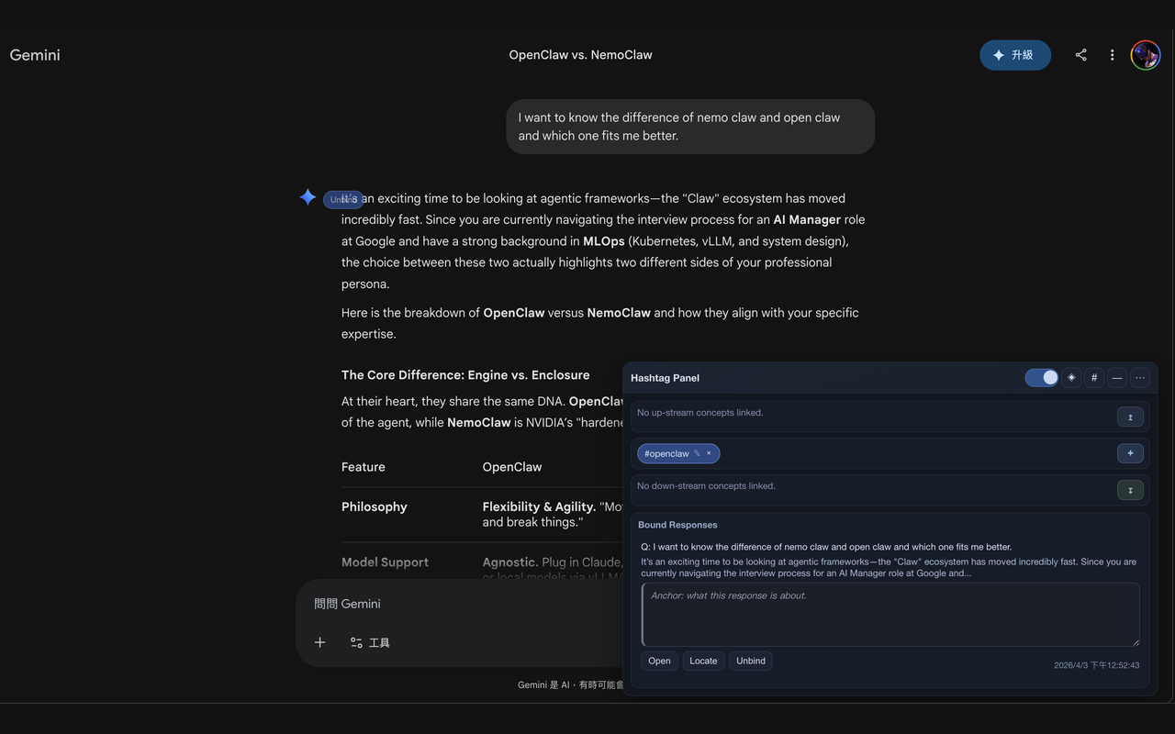Open the Gemini menu at top left

tap(34, 55)
